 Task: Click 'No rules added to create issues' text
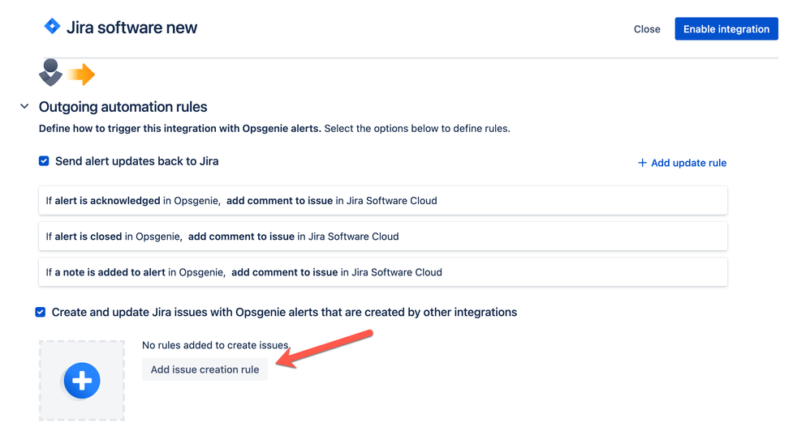point(216,345)
